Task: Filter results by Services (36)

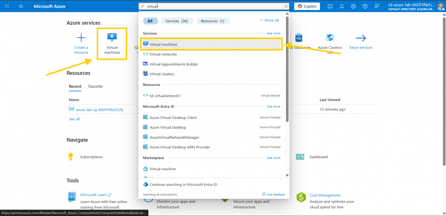Action: 177,21
